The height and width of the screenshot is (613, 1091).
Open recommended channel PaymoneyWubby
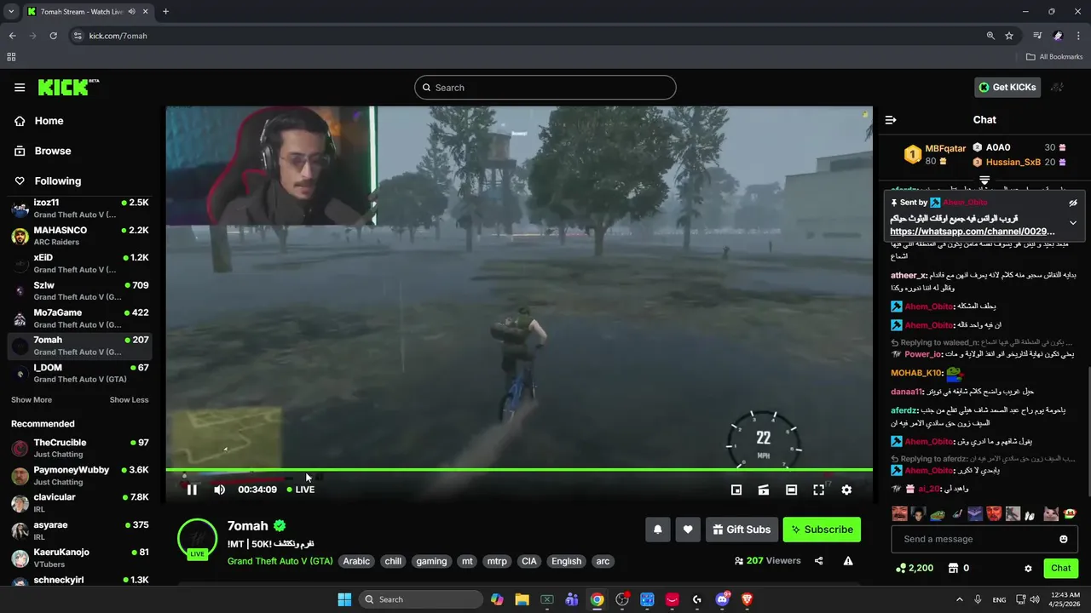(80, 476)
